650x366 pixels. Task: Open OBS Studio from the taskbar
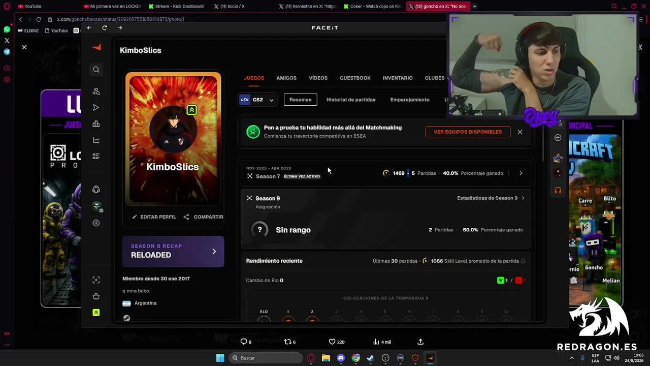pyautogui.click(x=385, y=358)
